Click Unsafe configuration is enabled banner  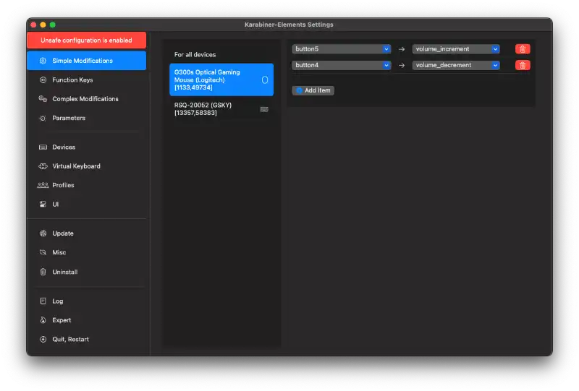[x=86, y=40]
